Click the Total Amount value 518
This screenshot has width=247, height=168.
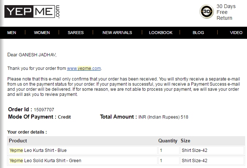(184, 117)
